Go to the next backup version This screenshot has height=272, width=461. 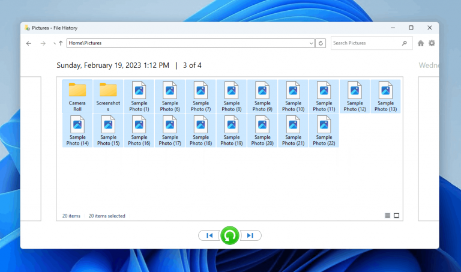tap(250, 235)
